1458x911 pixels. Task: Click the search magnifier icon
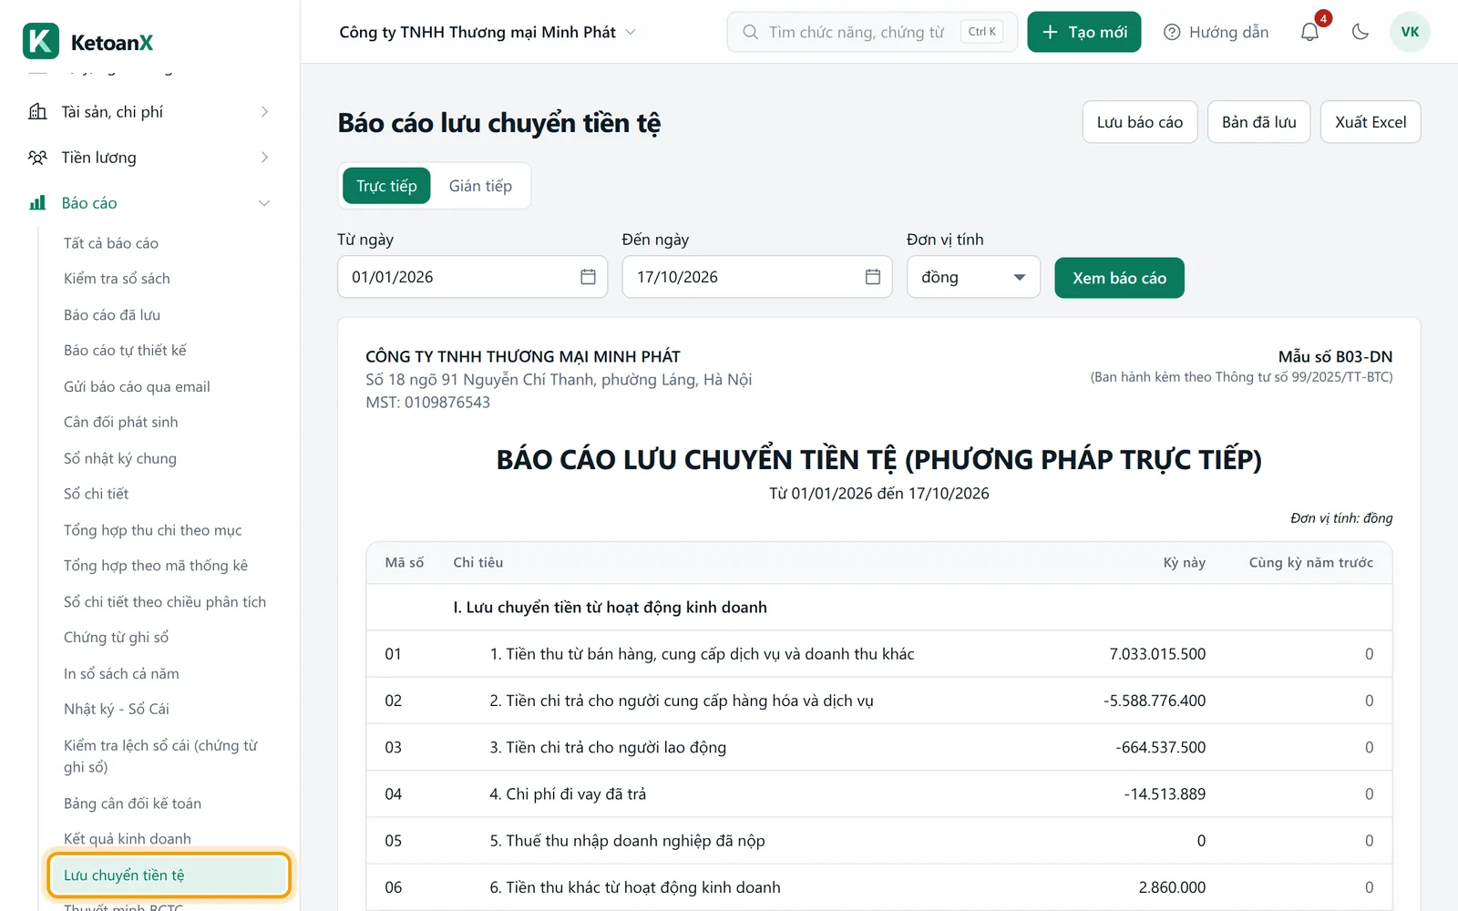coord(750,32)
